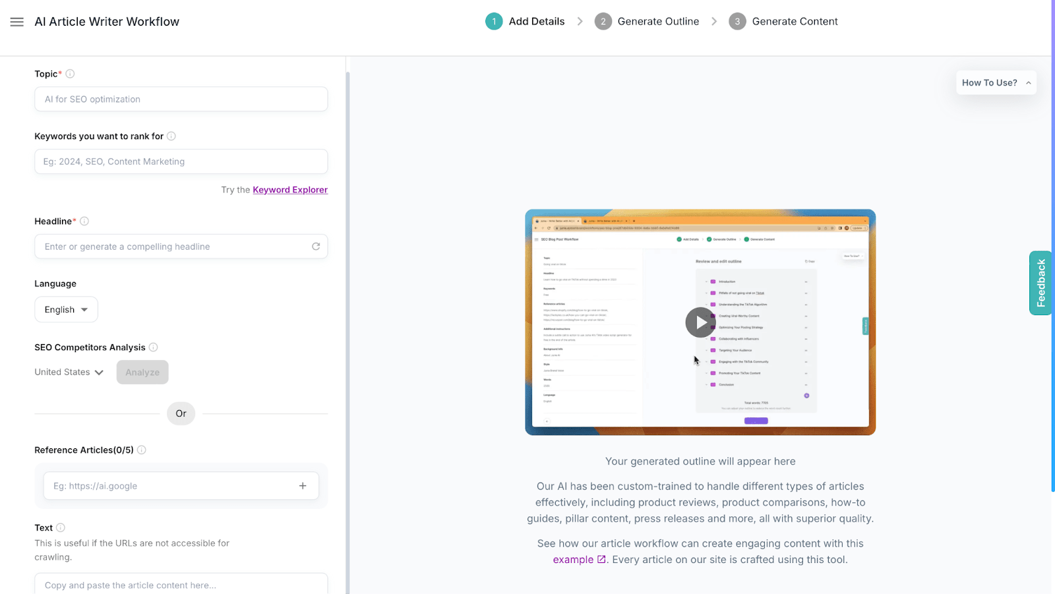View the Keywords field info icon

click(171, 136)
